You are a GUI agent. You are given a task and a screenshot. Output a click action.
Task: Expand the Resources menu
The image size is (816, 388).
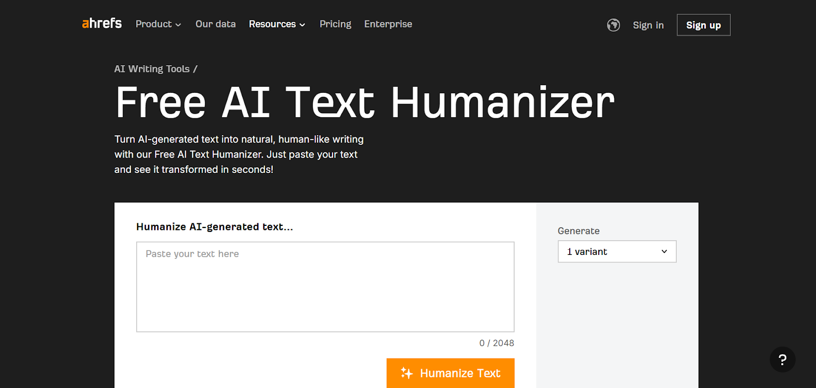click(x=277, y=24)
